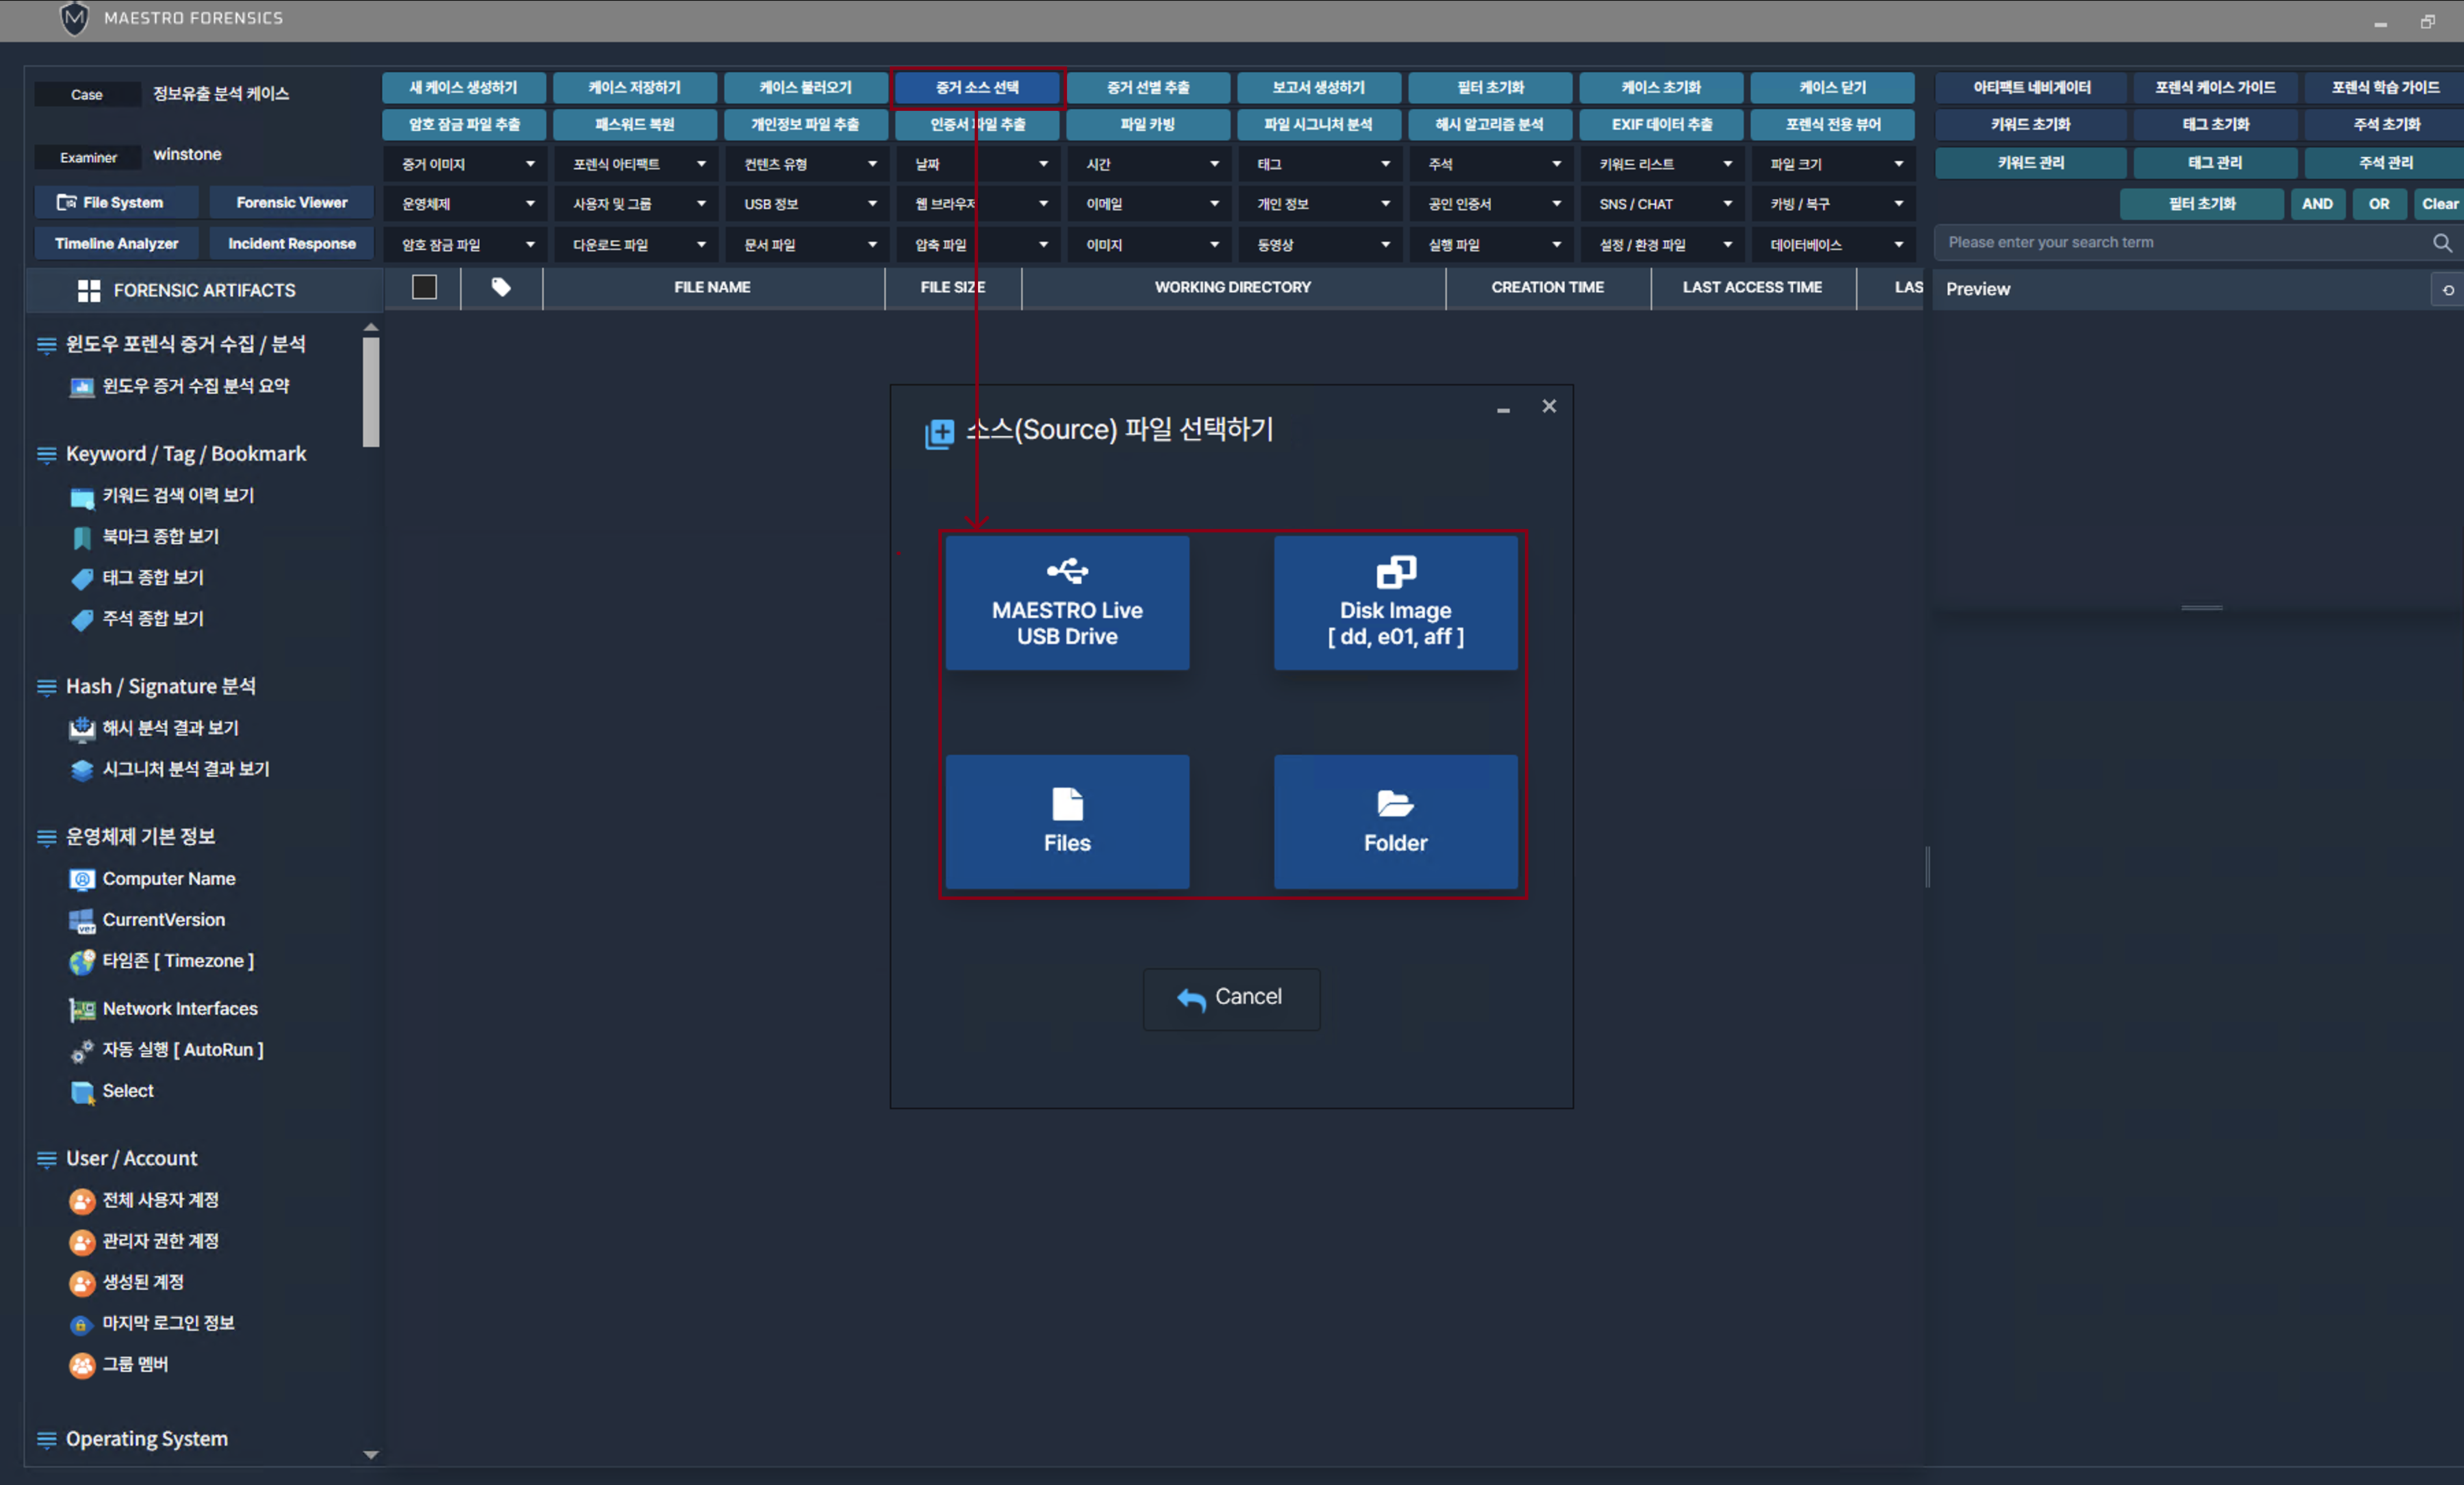The width and height of the screenshot is (2464, 1485).
Task: Toggle the AND search operator
Action: tap(2316, 204)
